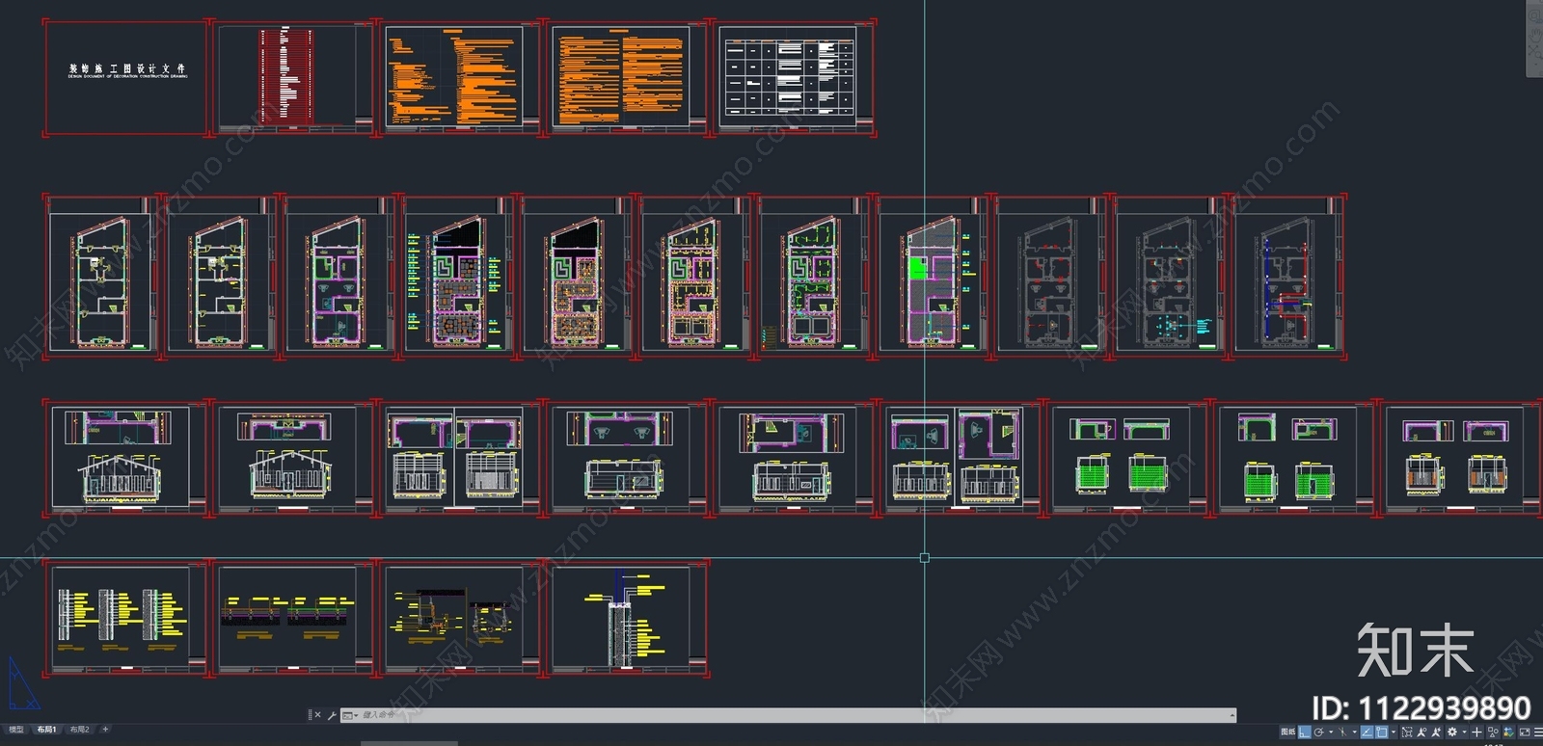Toggle polar tracking in status bar
Viewport: 1543px width, 746px height.
pos(1319,732)
